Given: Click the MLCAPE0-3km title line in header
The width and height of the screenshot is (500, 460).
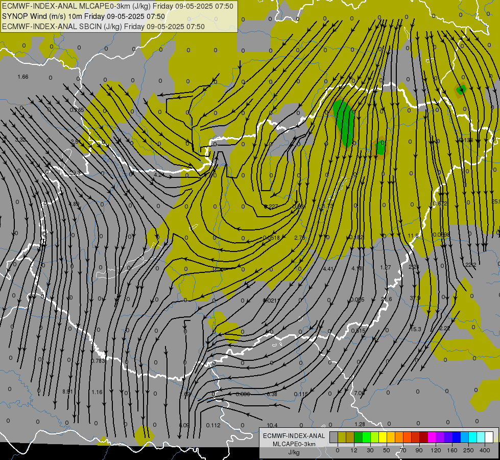Looking at the screenshot, I should pyautogui.click(x=117, y=6).
